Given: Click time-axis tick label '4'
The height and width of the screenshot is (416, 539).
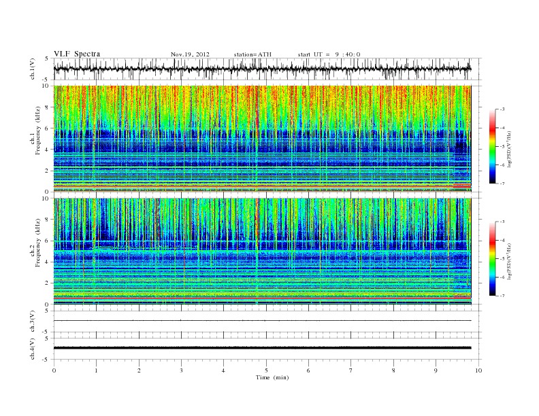Looking at the screenshot, I should tap(224, 370).
